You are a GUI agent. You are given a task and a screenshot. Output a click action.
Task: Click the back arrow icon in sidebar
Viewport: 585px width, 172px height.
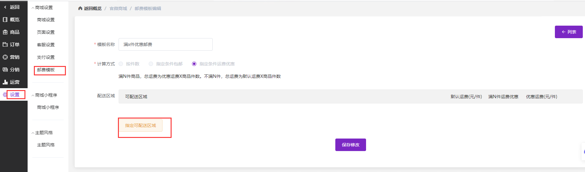click(x=5, y=7)
